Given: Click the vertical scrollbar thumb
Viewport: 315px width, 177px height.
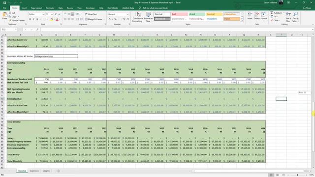Looking at the screenshot, I should click(313, 127).
